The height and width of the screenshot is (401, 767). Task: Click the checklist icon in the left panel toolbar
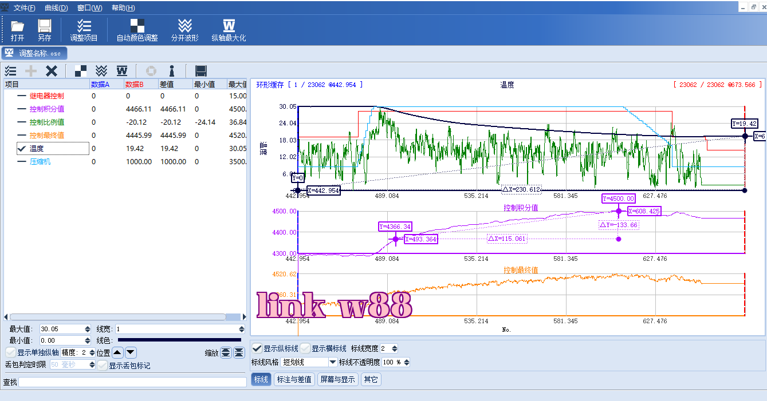[x=10, y=71]
